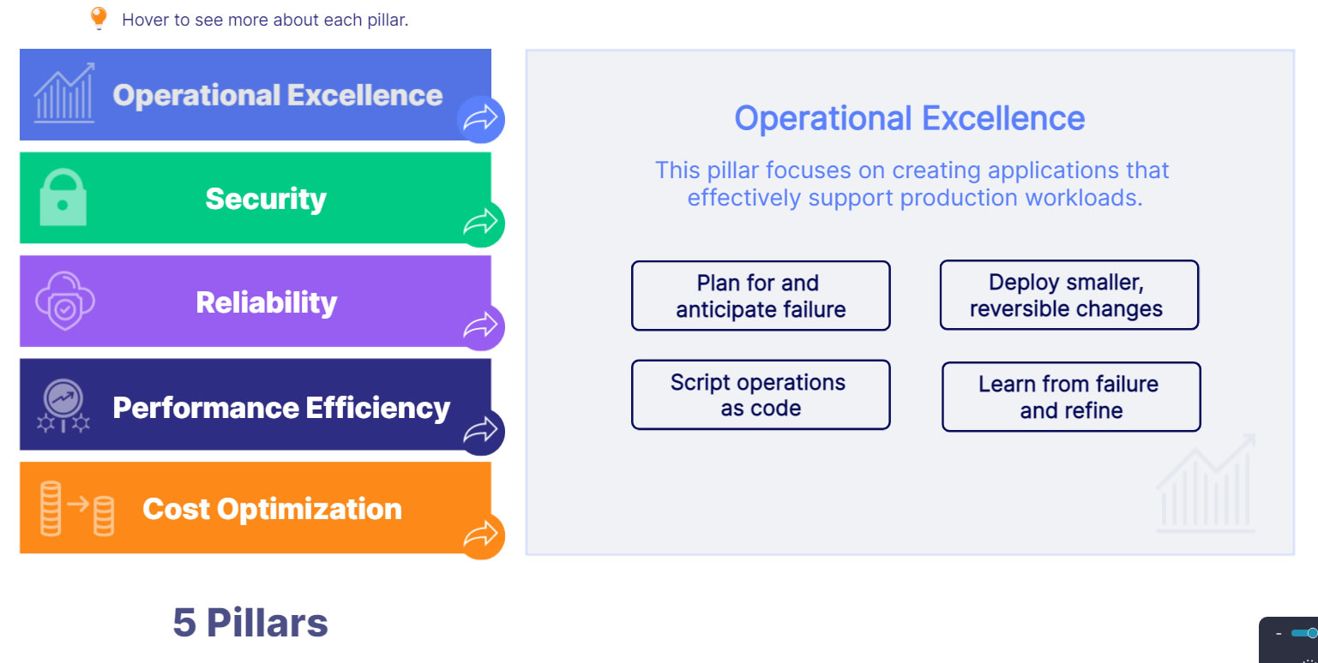The width and height of the screenshot is (1318, 663).
Task: Click the arrow on Performance Efficiency pillar
Action: tap(480, 431)
